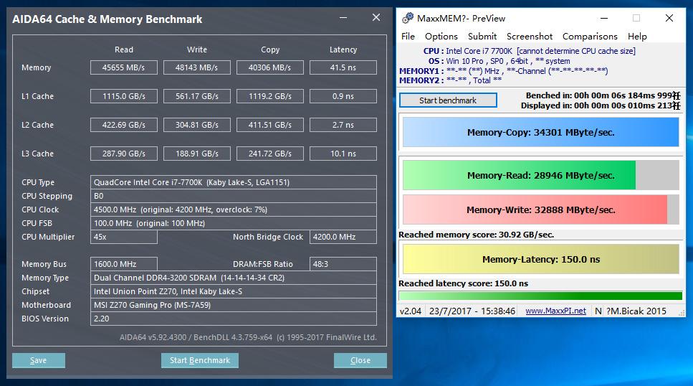Select L1 Cache Write 561.17 GB/s
Screen dimensions: 693x386
pyautogui.click(x=196, y=96)
